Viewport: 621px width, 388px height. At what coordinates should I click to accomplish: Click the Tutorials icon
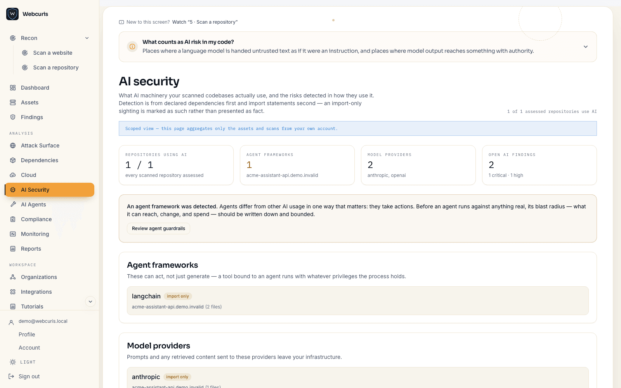[x=13, y=307]
